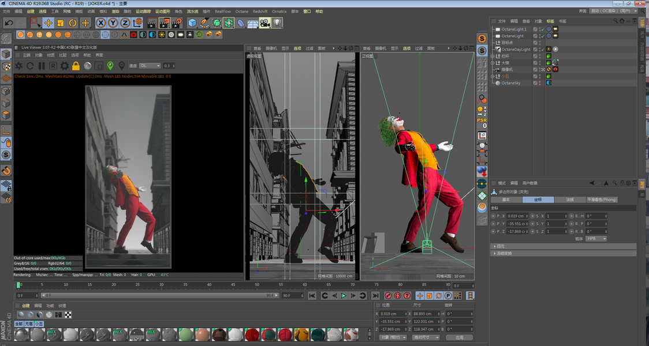Switch to the 基本 tab in attributes
Viewport: 649px width, 346px height.
point(506,200)
